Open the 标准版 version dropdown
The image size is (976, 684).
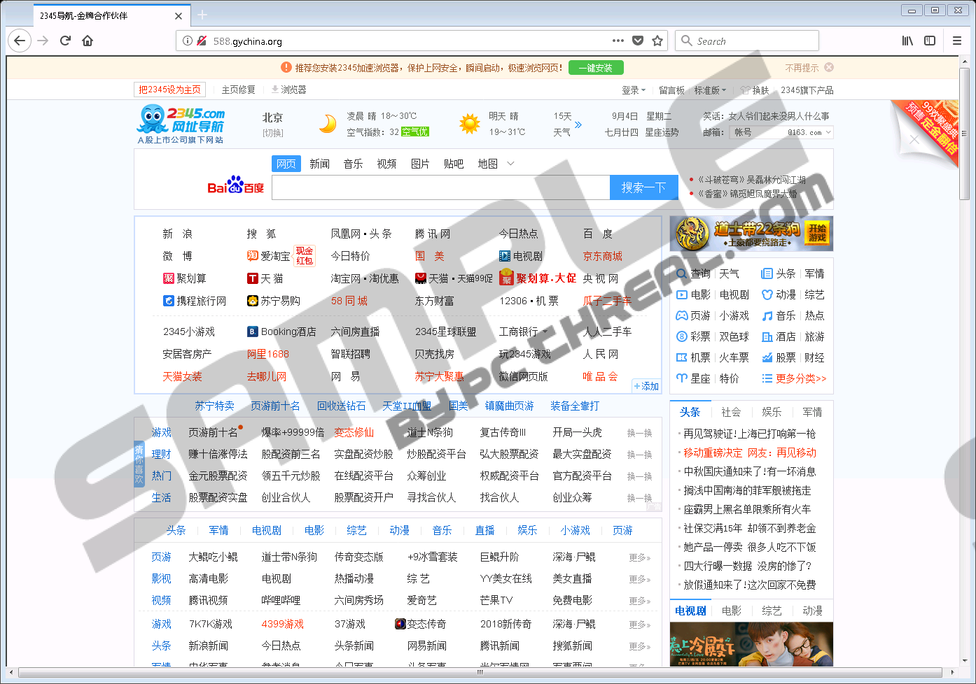710,90
